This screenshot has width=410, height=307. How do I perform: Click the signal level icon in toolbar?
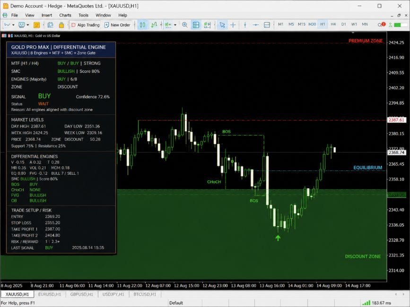point(391,25)
